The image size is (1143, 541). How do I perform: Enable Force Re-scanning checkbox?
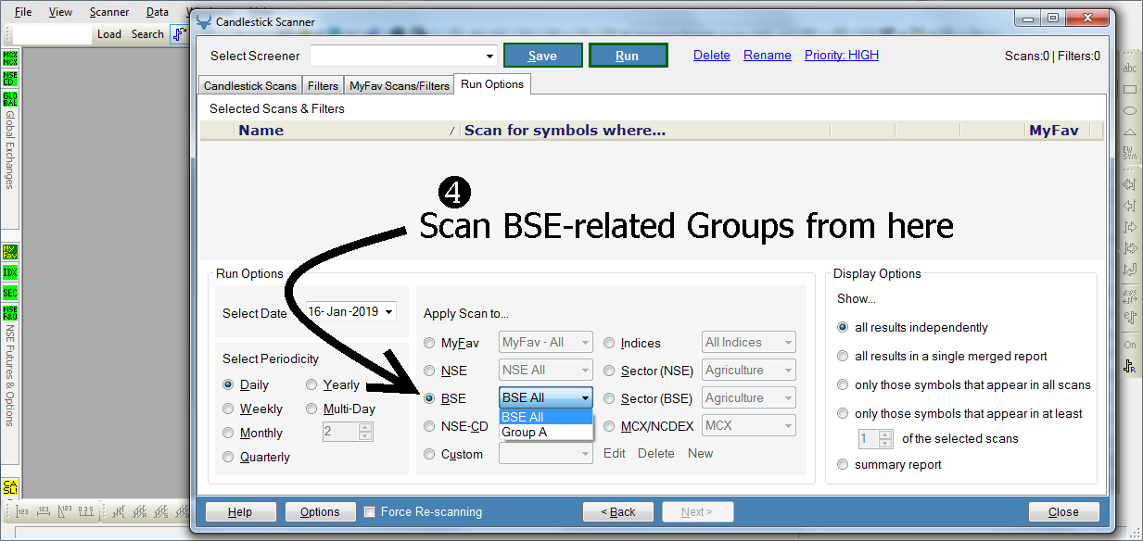pyautogui.click(x=370, y=511)
